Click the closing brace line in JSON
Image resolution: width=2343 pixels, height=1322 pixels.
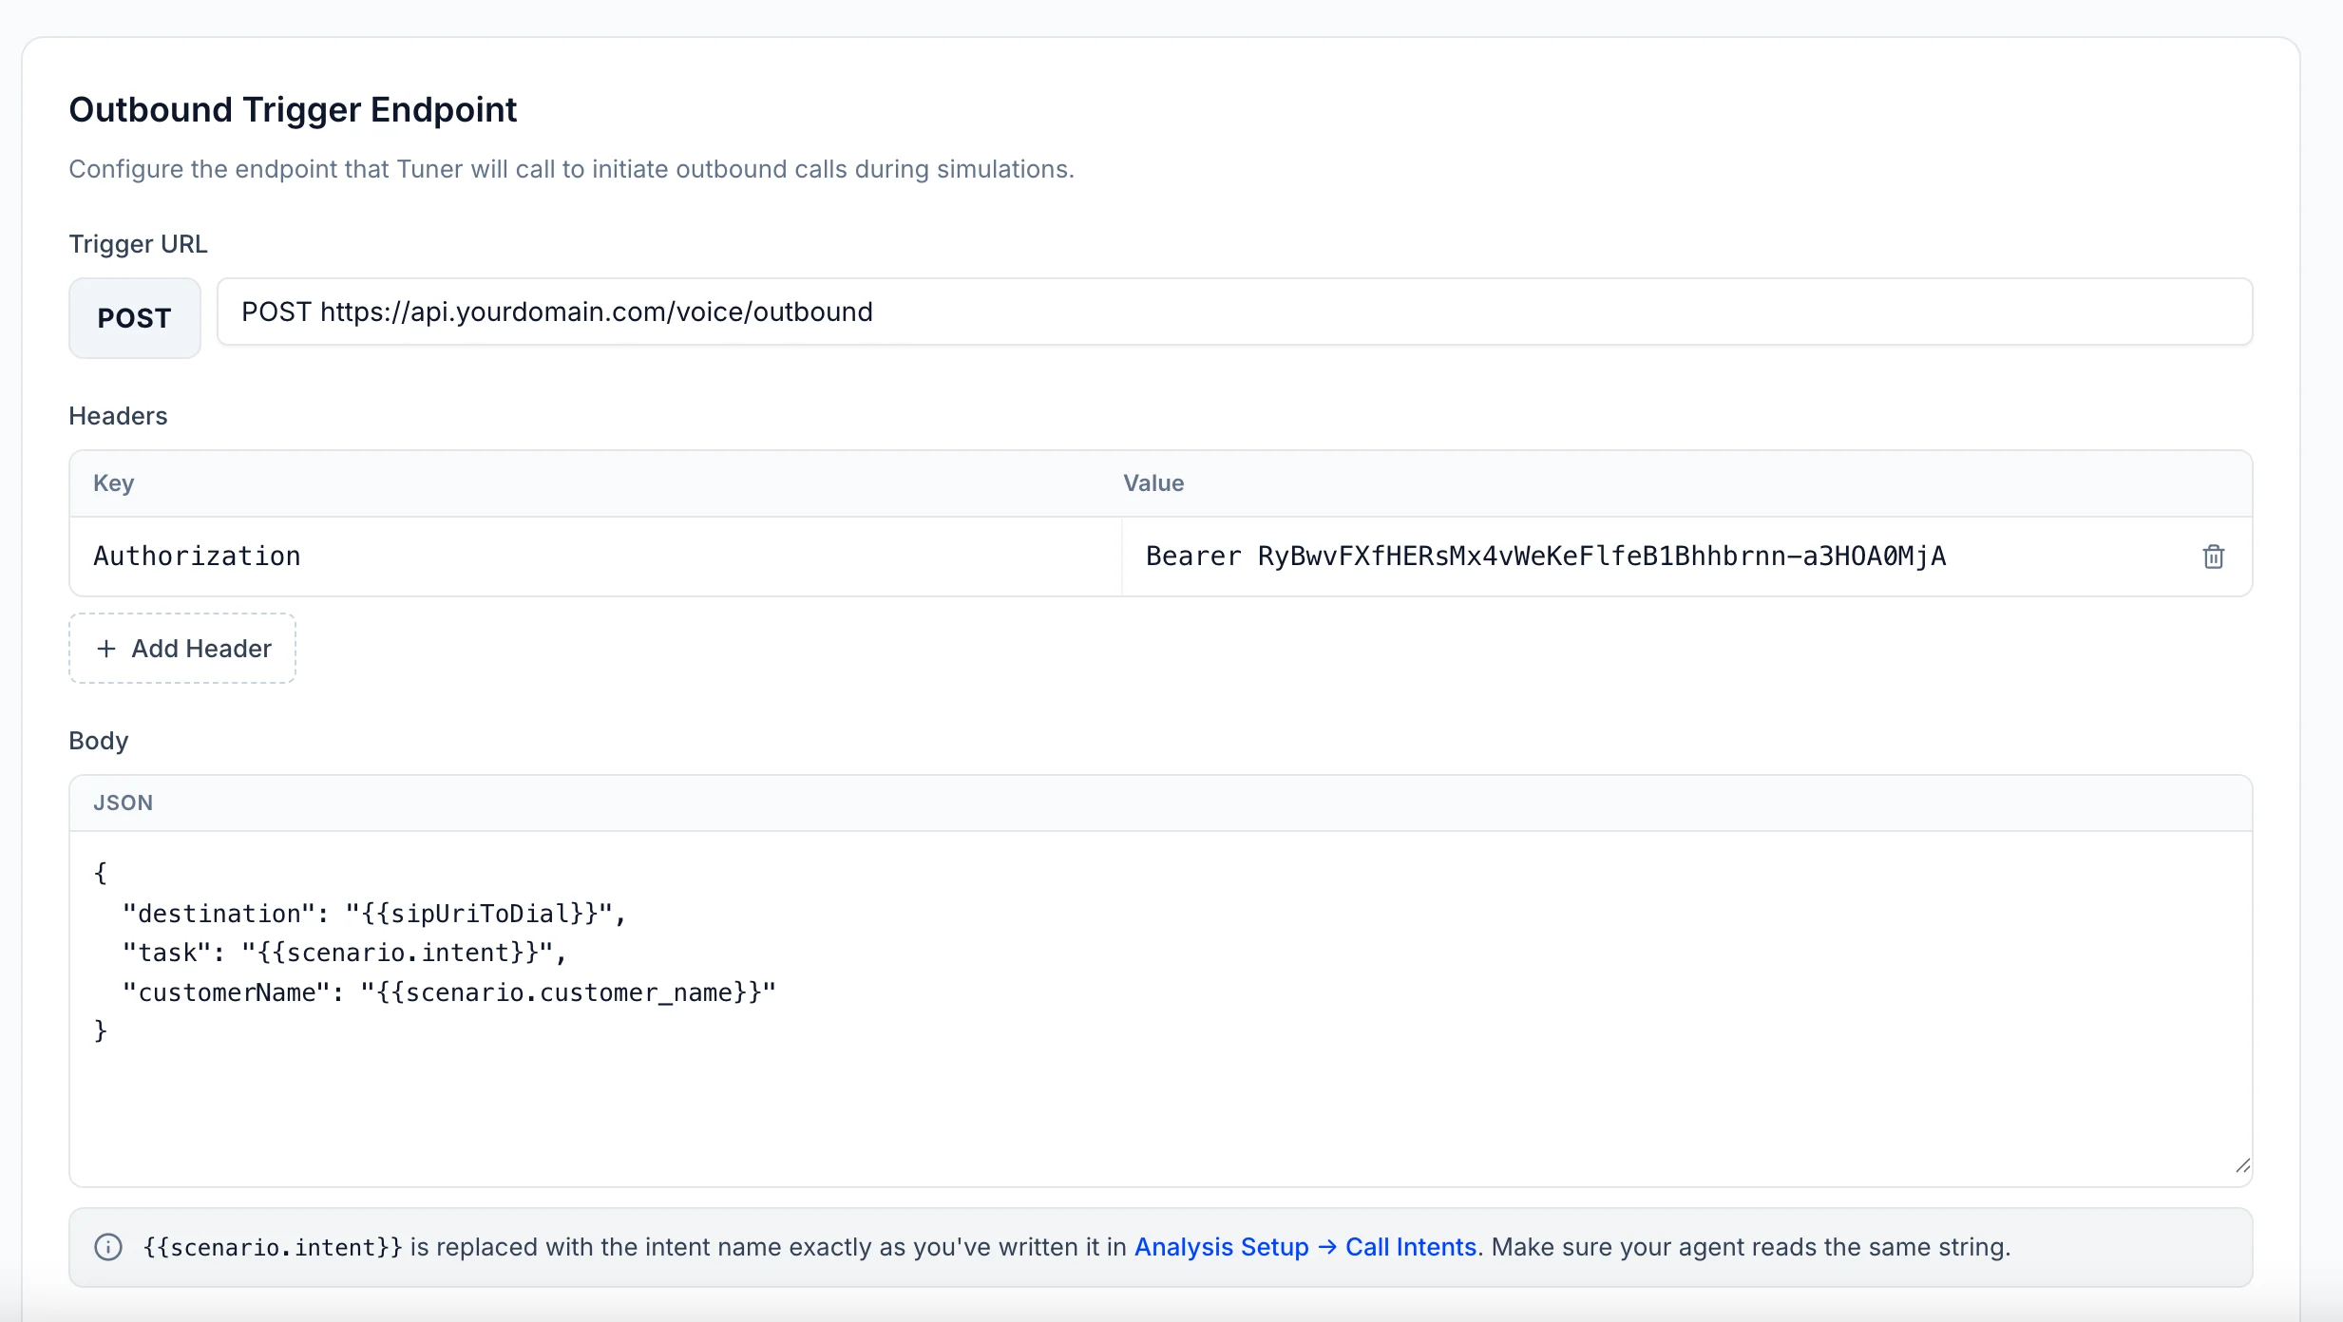pyautogui.click(x=101, y=1031)
